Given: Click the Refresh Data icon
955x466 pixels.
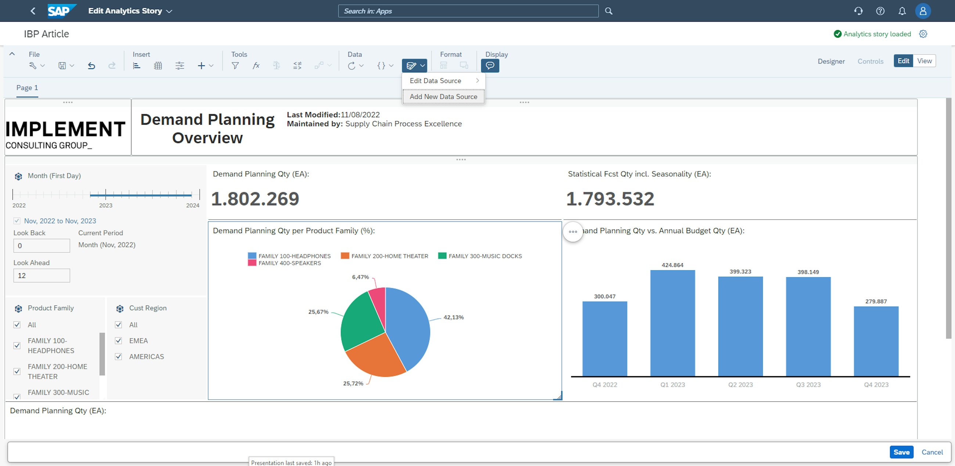Looking at the screenshot, I should click(x=352, y=65).
